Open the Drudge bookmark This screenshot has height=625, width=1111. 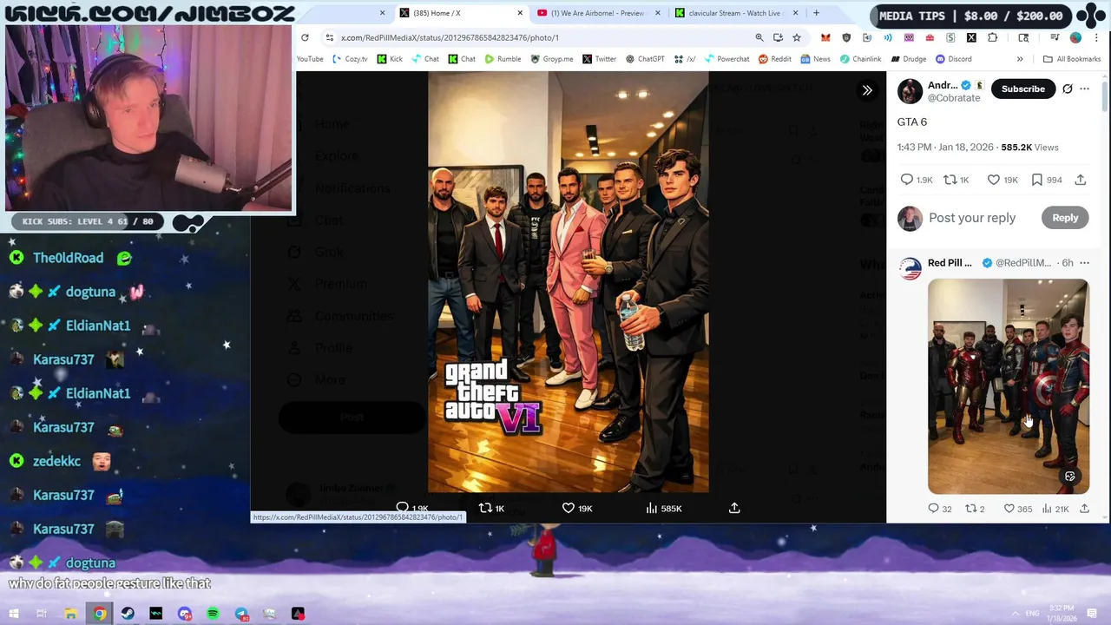click(x=908, y=59)
